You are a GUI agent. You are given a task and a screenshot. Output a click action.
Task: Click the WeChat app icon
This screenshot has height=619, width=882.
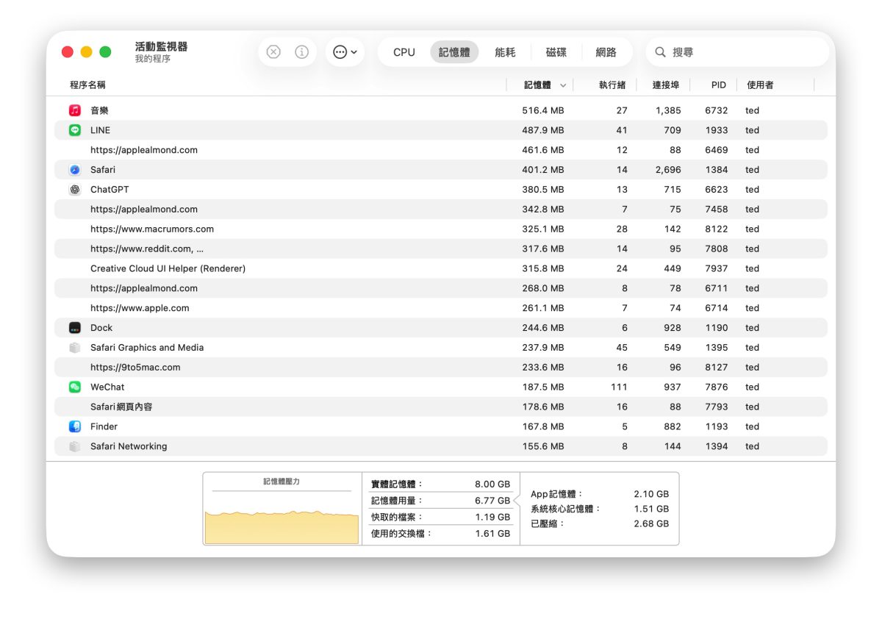(75, 387)
